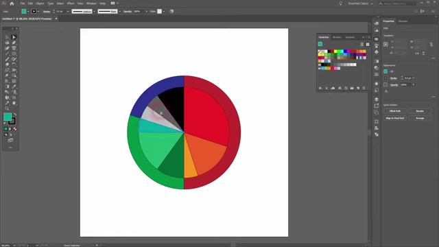This screenshot has width=439, height=247.
Task: Select the Pen tool
Action: 14,43
